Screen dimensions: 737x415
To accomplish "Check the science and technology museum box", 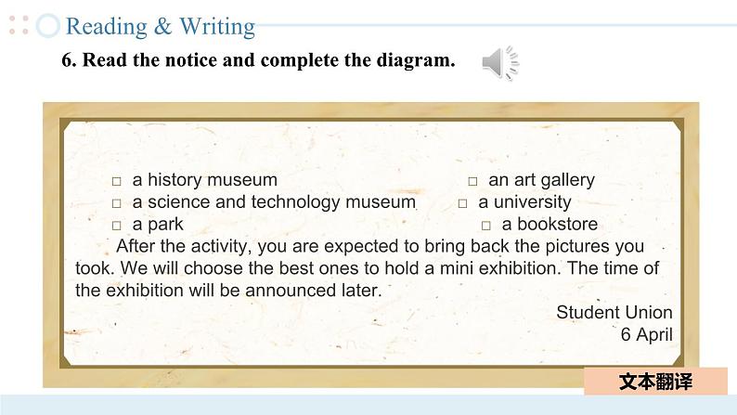I will point(117,203).
